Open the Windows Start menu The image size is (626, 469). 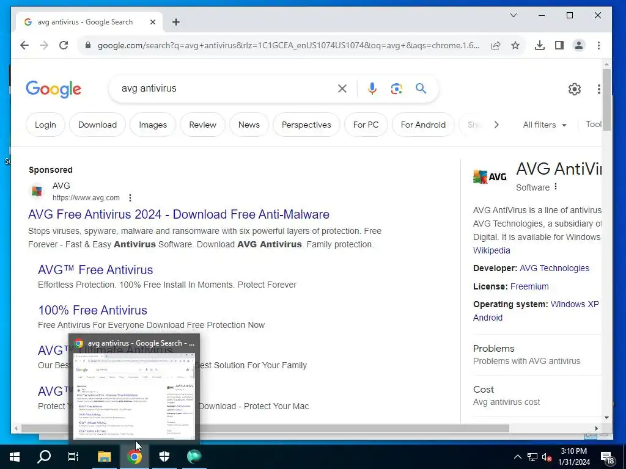coord(15,457)
